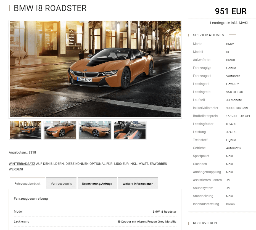Select the first street-scene thumbnail
This screenshot has height=230, width=256.
25,130
